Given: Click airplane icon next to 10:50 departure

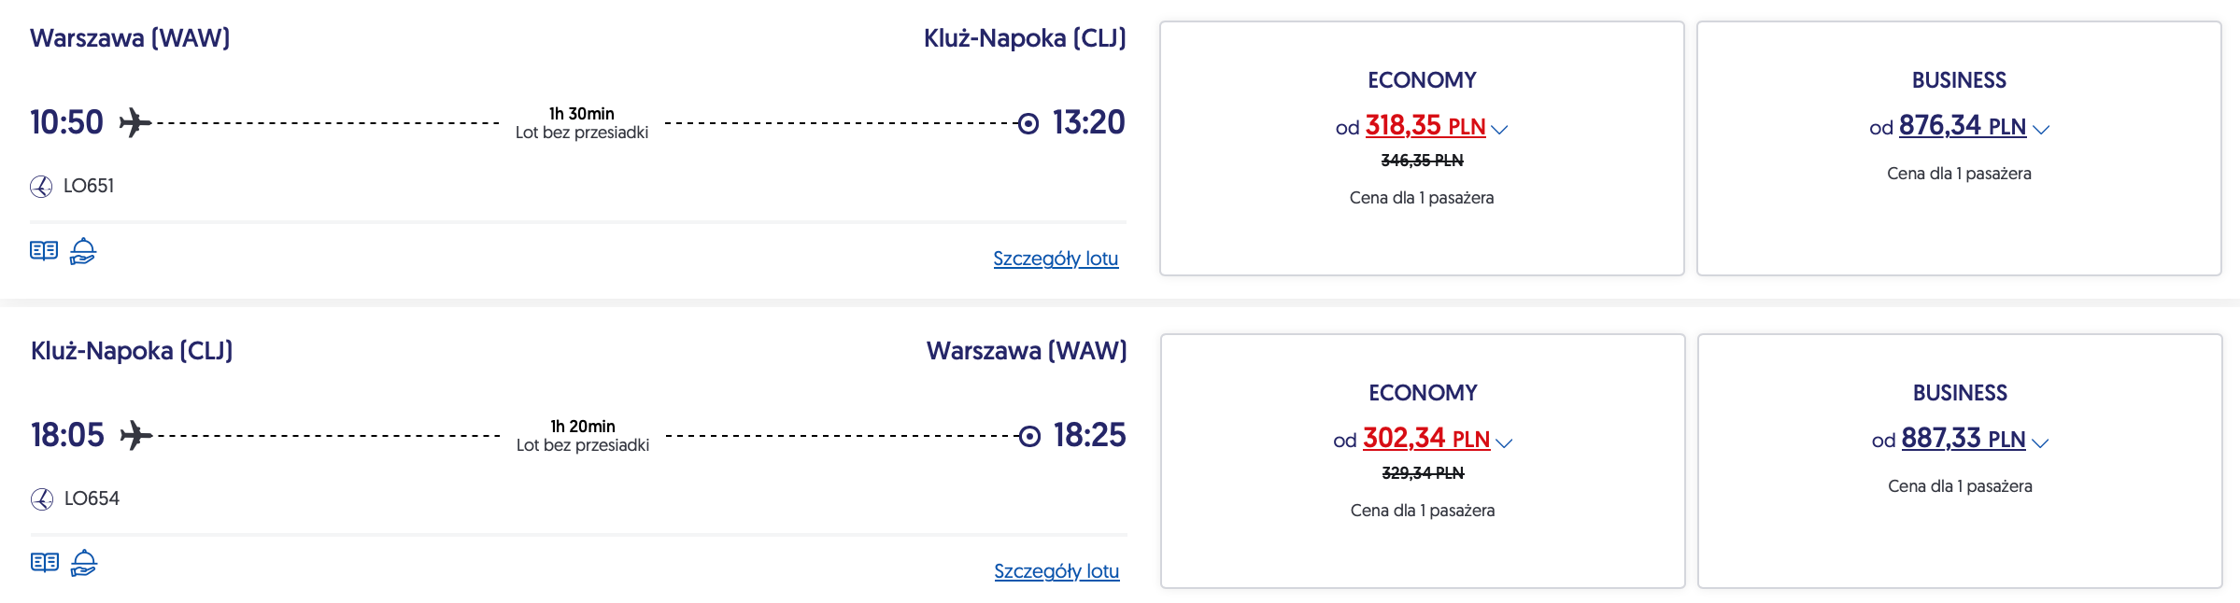Looking at the screenshot, I should [135, 122].
